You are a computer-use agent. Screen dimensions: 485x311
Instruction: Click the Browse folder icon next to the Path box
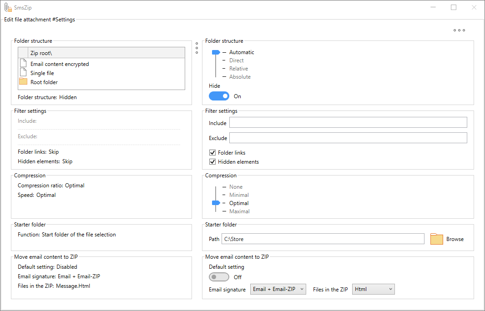[436, 238]
